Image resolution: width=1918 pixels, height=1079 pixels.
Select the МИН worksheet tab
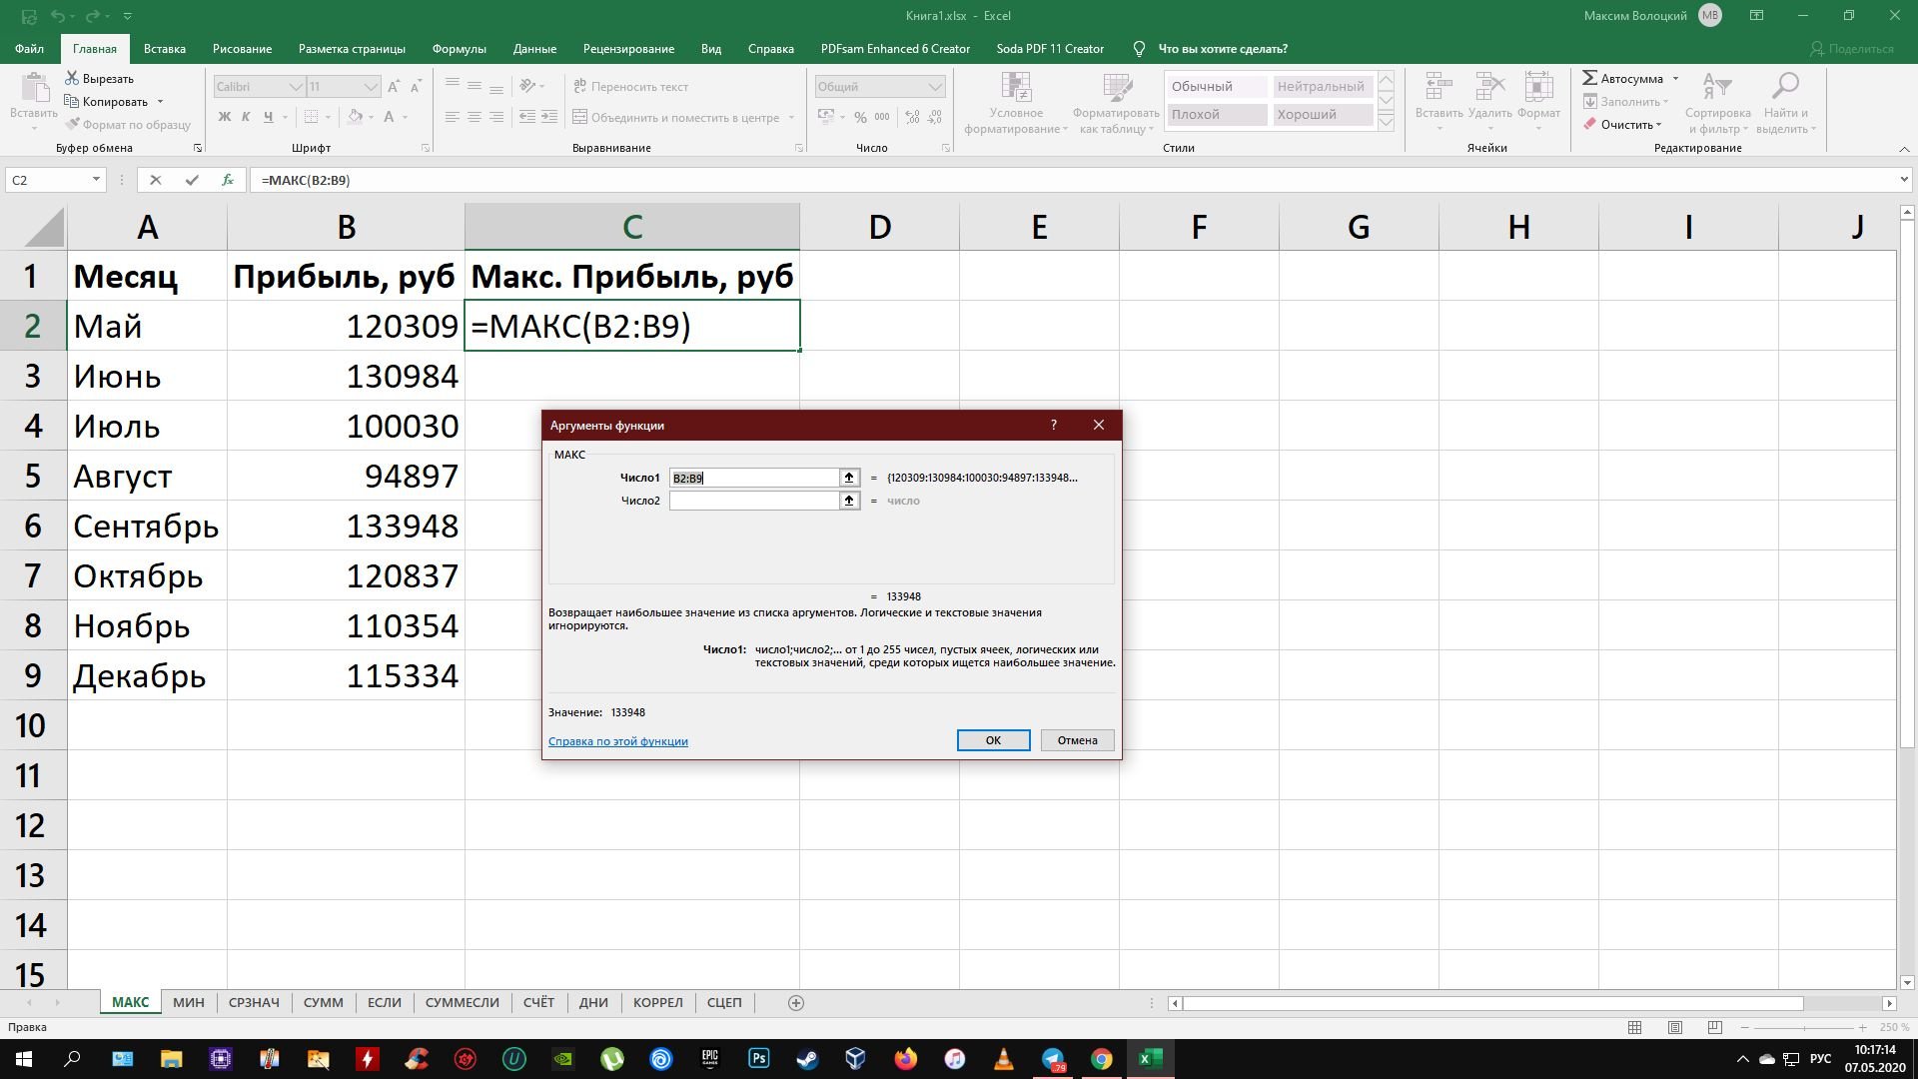189,1003
